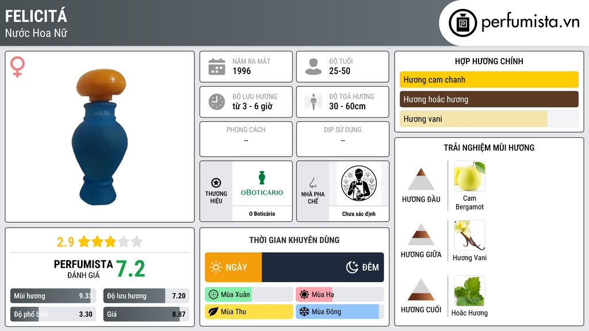Open the Cam Bergamot note image
Image resolution: width=589 pixels, height=331 pixels.
469,176
